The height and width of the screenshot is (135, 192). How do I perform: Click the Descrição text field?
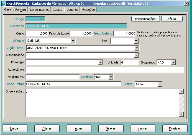point(76,26)
